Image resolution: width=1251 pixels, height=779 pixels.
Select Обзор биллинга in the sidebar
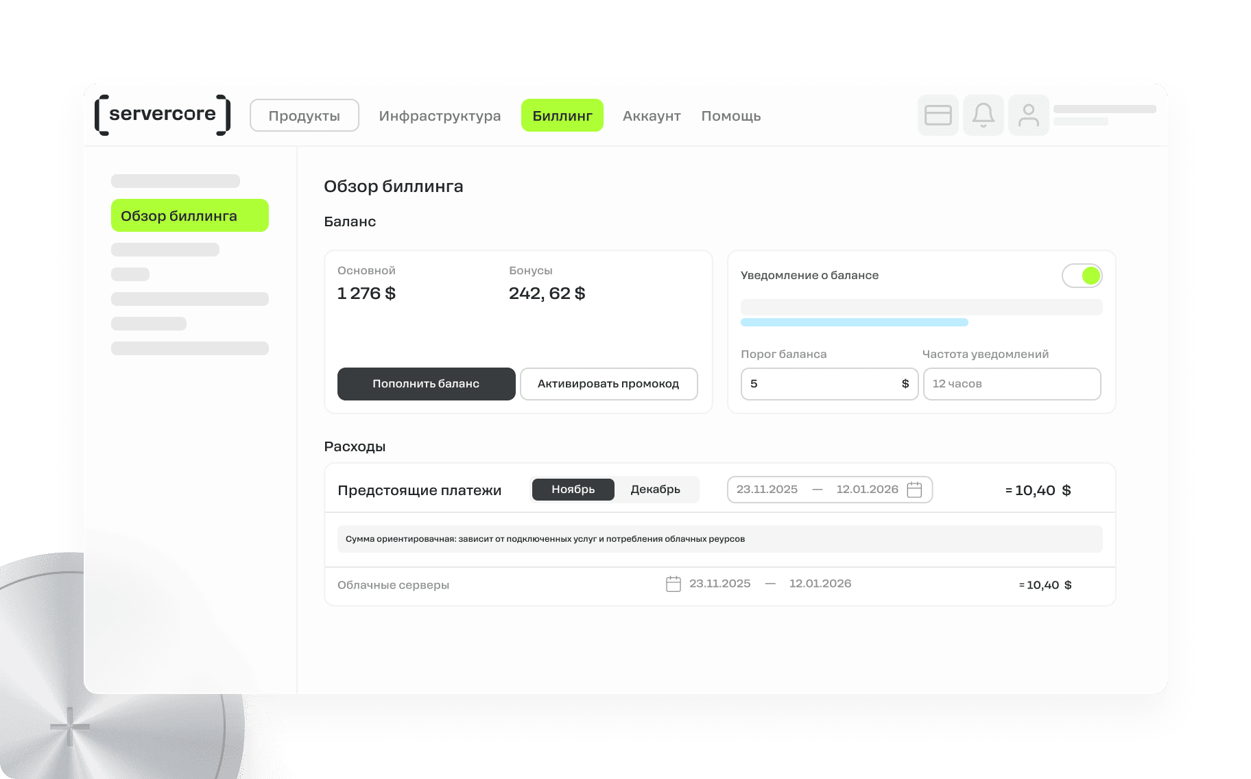tap(190, 215)
